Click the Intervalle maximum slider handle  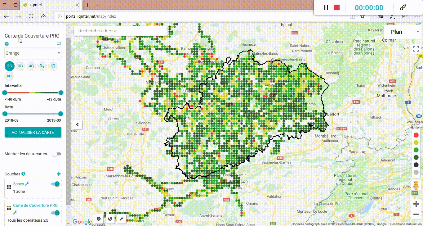(61, 93)
